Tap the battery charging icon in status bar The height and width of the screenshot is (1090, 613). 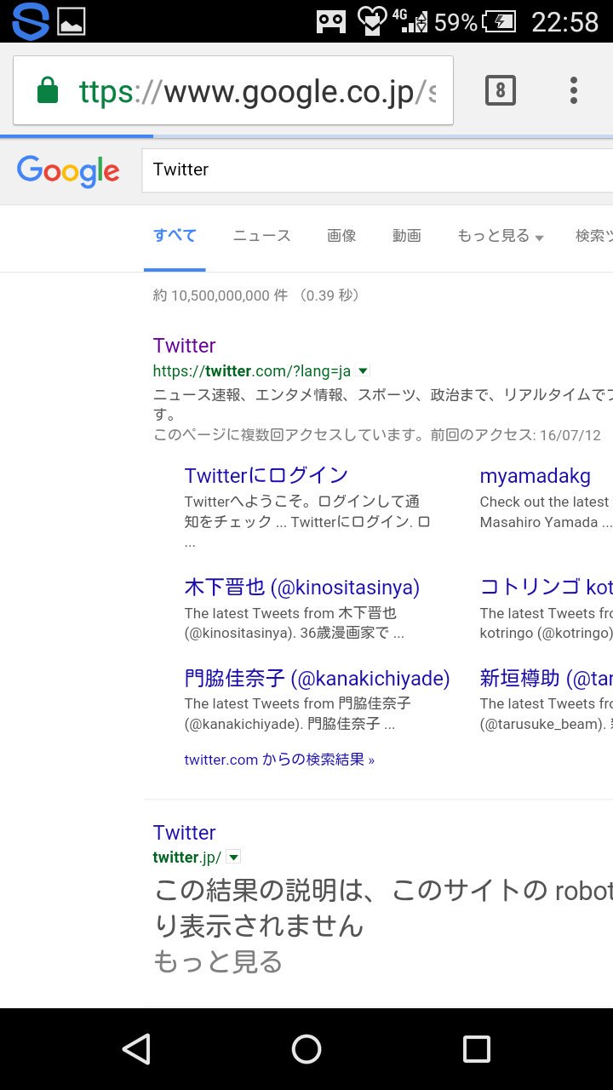point(499,21)
